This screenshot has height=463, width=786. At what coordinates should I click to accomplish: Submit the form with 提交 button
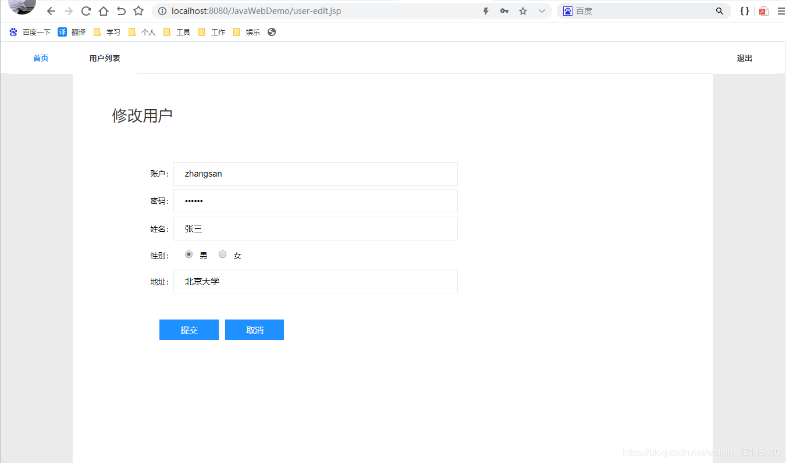189,329
